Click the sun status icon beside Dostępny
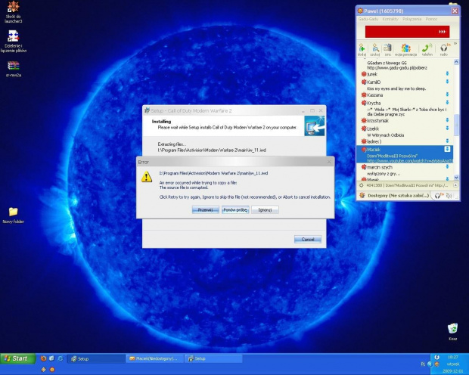 point(362,196)
